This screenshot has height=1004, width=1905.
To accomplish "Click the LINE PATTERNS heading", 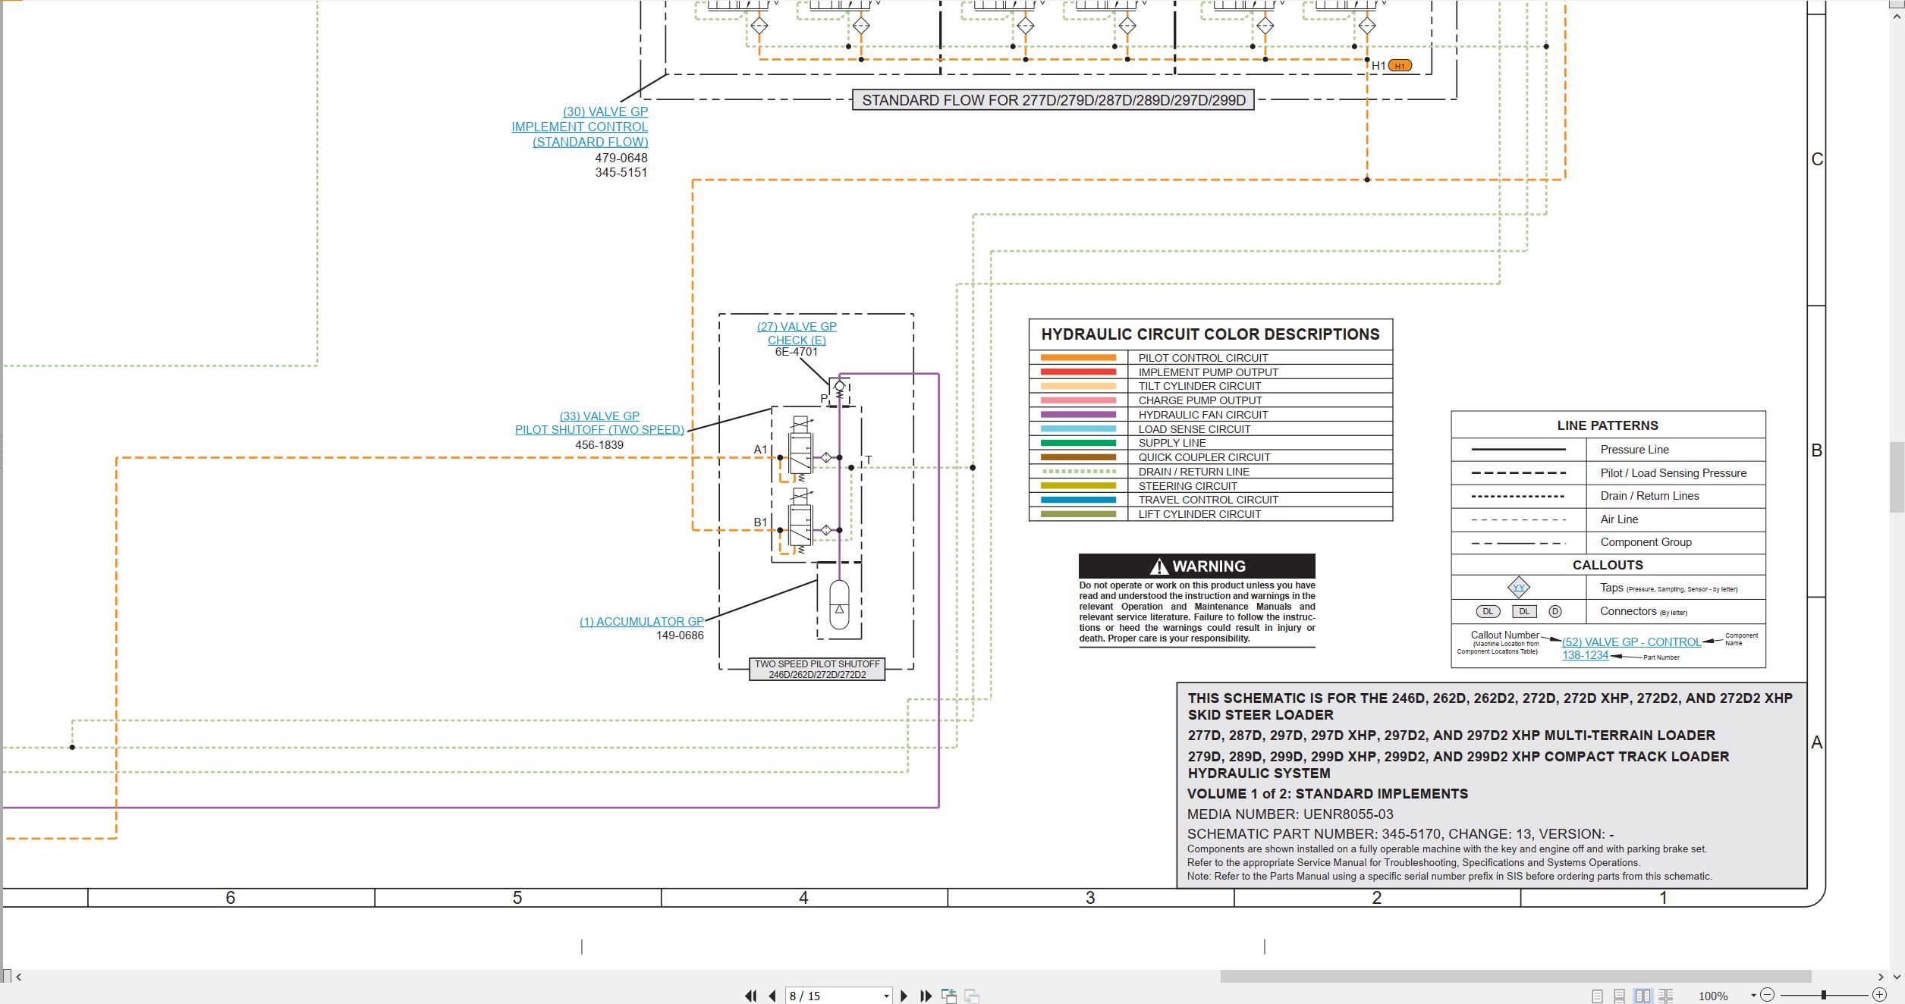I will pos(1608,425).
